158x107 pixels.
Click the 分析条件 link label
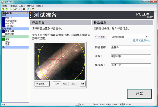(x=101, y=37)
